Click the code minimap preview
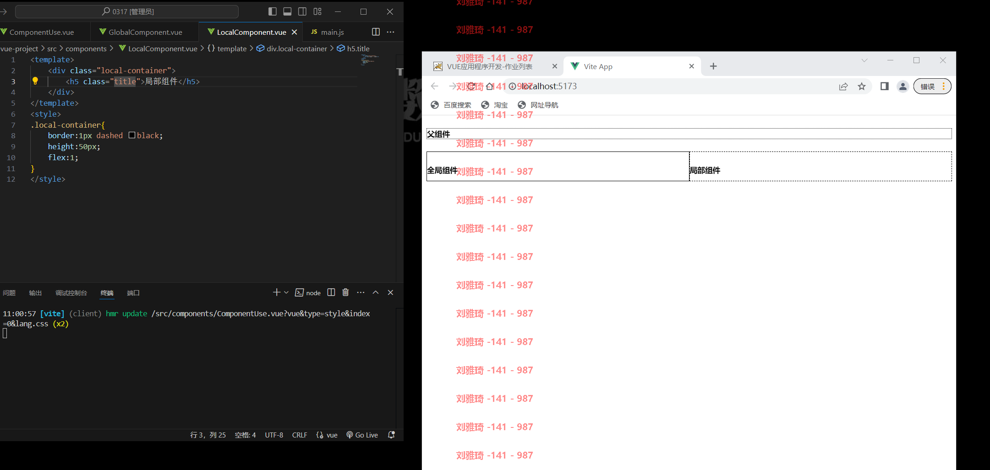The height and width of the screenshot is (470, 990). coord(369,59)
